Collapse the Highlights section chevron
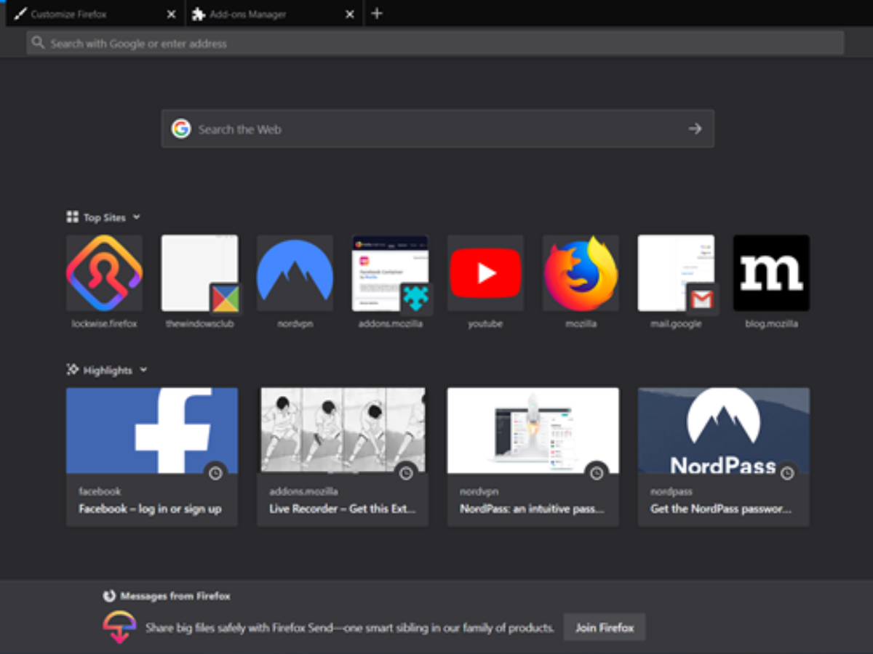The image size is (873, 654). point(143,369)
